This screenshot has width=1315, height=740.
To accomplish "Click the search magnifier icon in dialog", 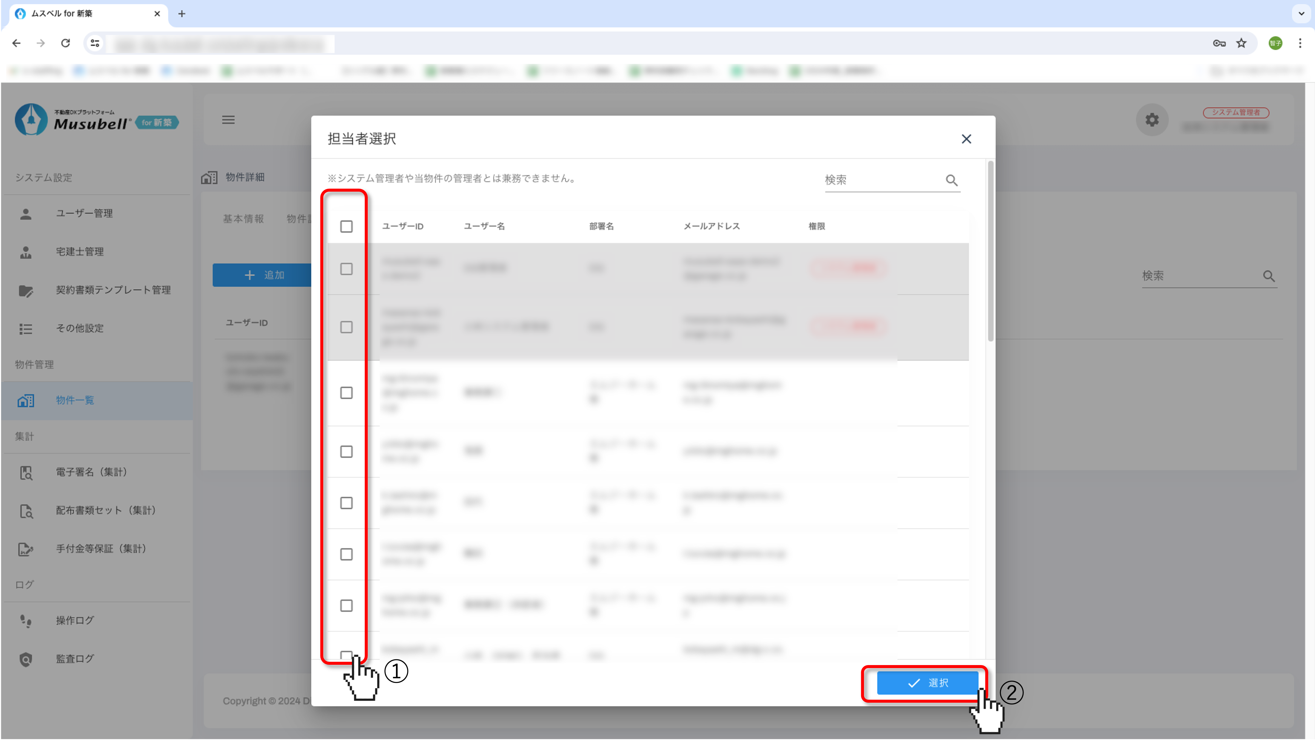I will click(951, 180).
